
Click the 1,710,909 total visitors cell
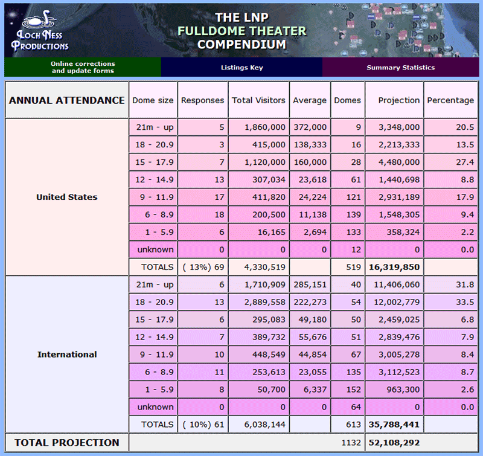259,284
